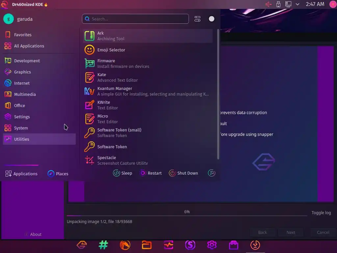Open purple S app in dock

(190, 245)
